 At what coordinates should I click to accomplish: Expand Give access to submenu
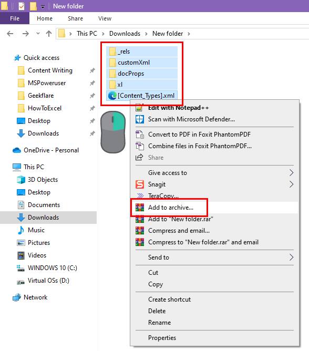(x=214, y=173)
